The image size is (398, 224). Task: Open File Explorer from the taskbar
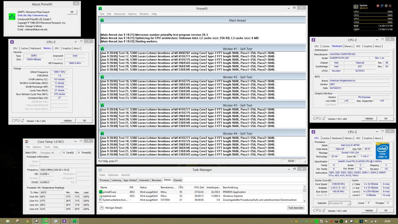tap(8, 221)
